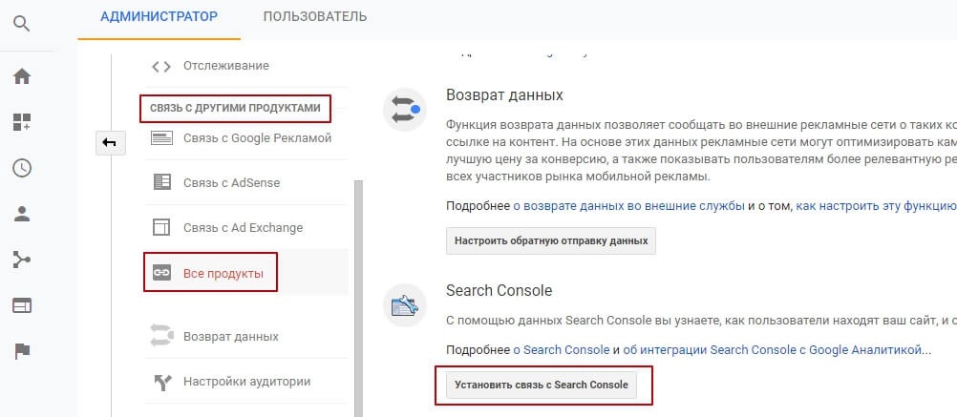Switch to the АДМИНИСТРАТОР tab
957x417 pixels.
click(159, 16)
